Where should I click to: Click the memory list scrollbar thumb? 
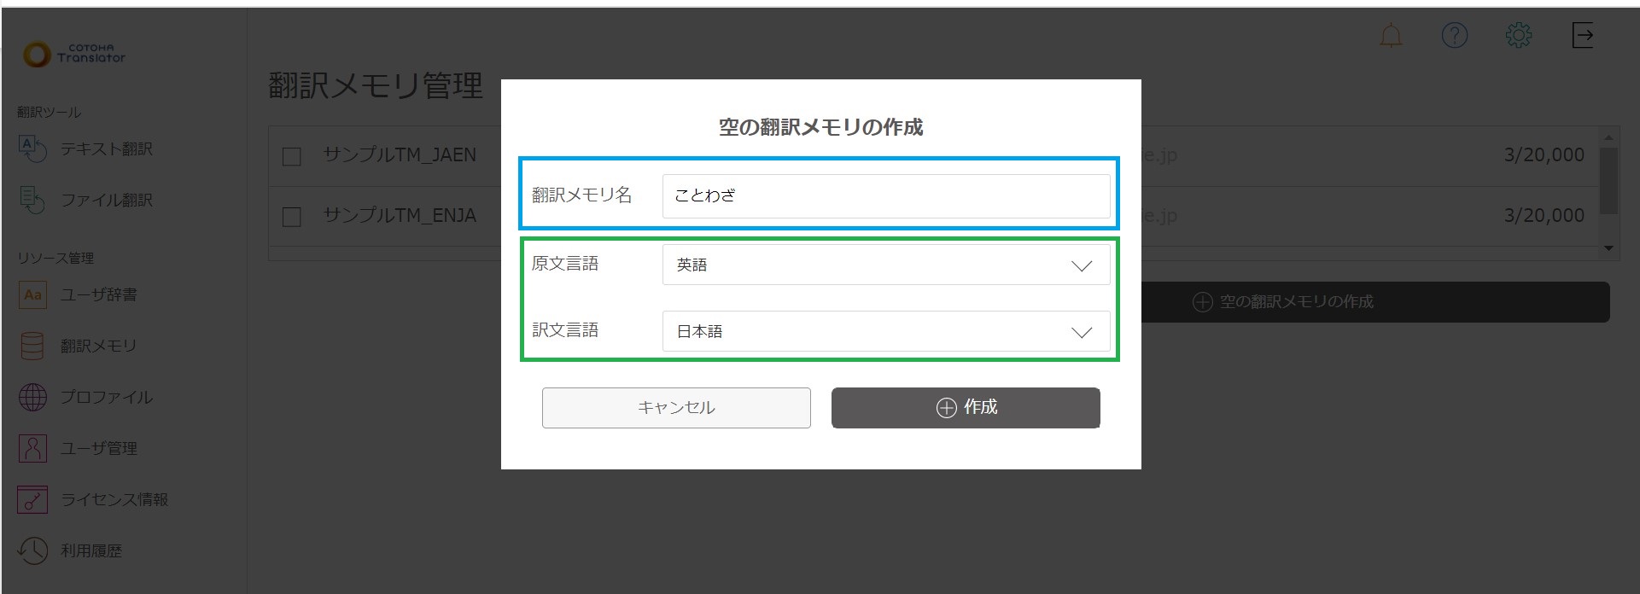[x=1608, y=180]
